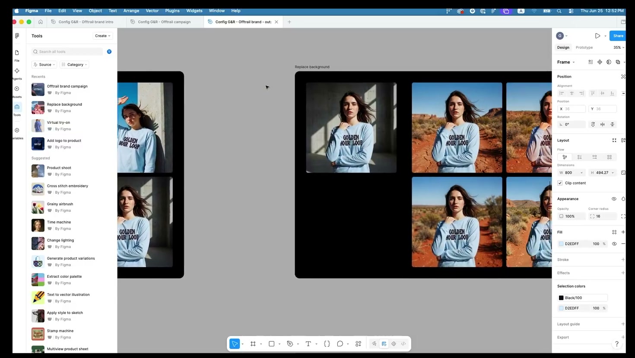
Task: Click the Share button
Action: 618,36
